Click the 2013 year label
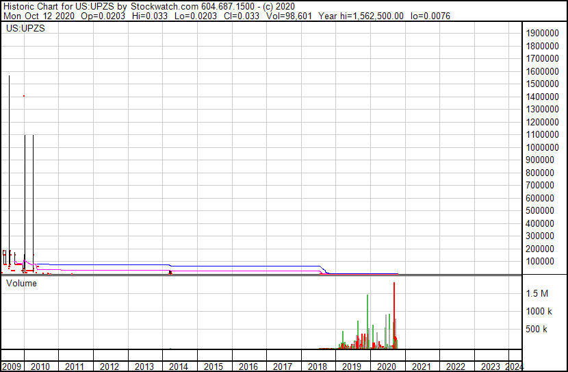 click(x=144, y=367)
